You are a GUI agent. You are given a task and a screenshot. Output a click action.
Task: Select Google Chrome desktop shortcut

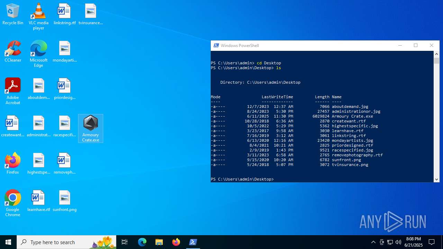pyautogui.click(x=13, y=203)
